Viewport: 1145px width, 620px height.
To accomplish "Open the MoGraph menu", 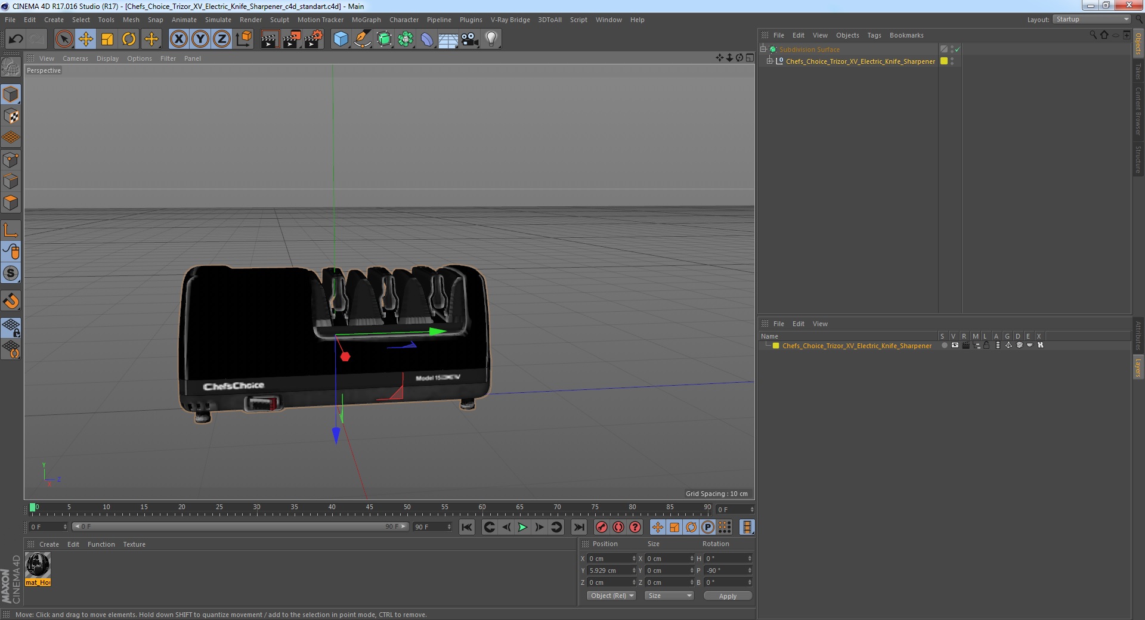I will pos(366,20).
